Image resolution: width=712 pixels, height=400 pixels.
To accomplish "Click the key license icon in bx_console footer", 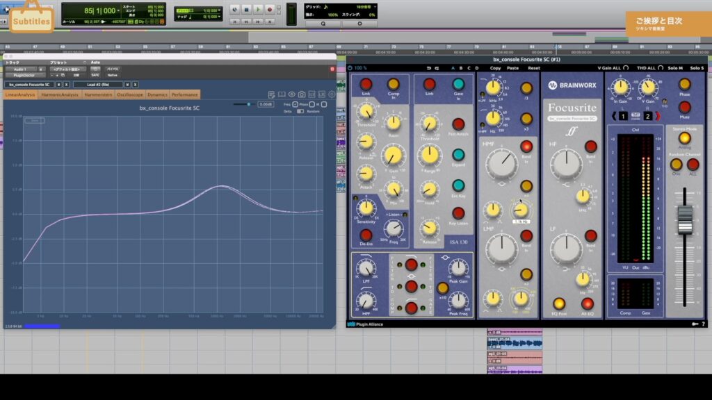I will 695,324.
